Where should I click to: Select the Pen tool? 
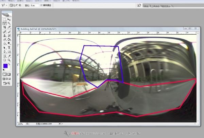click(5, 52)
